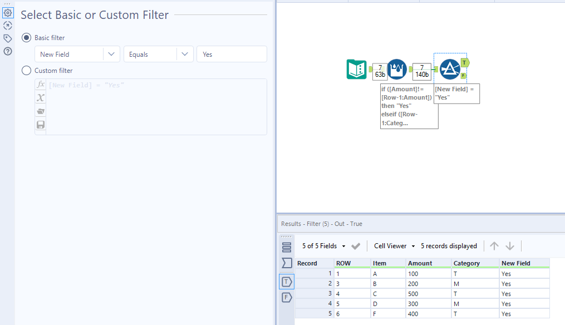565x325 pixels.
Task: Apply field selection with the checkmark button
Action: 356,245
